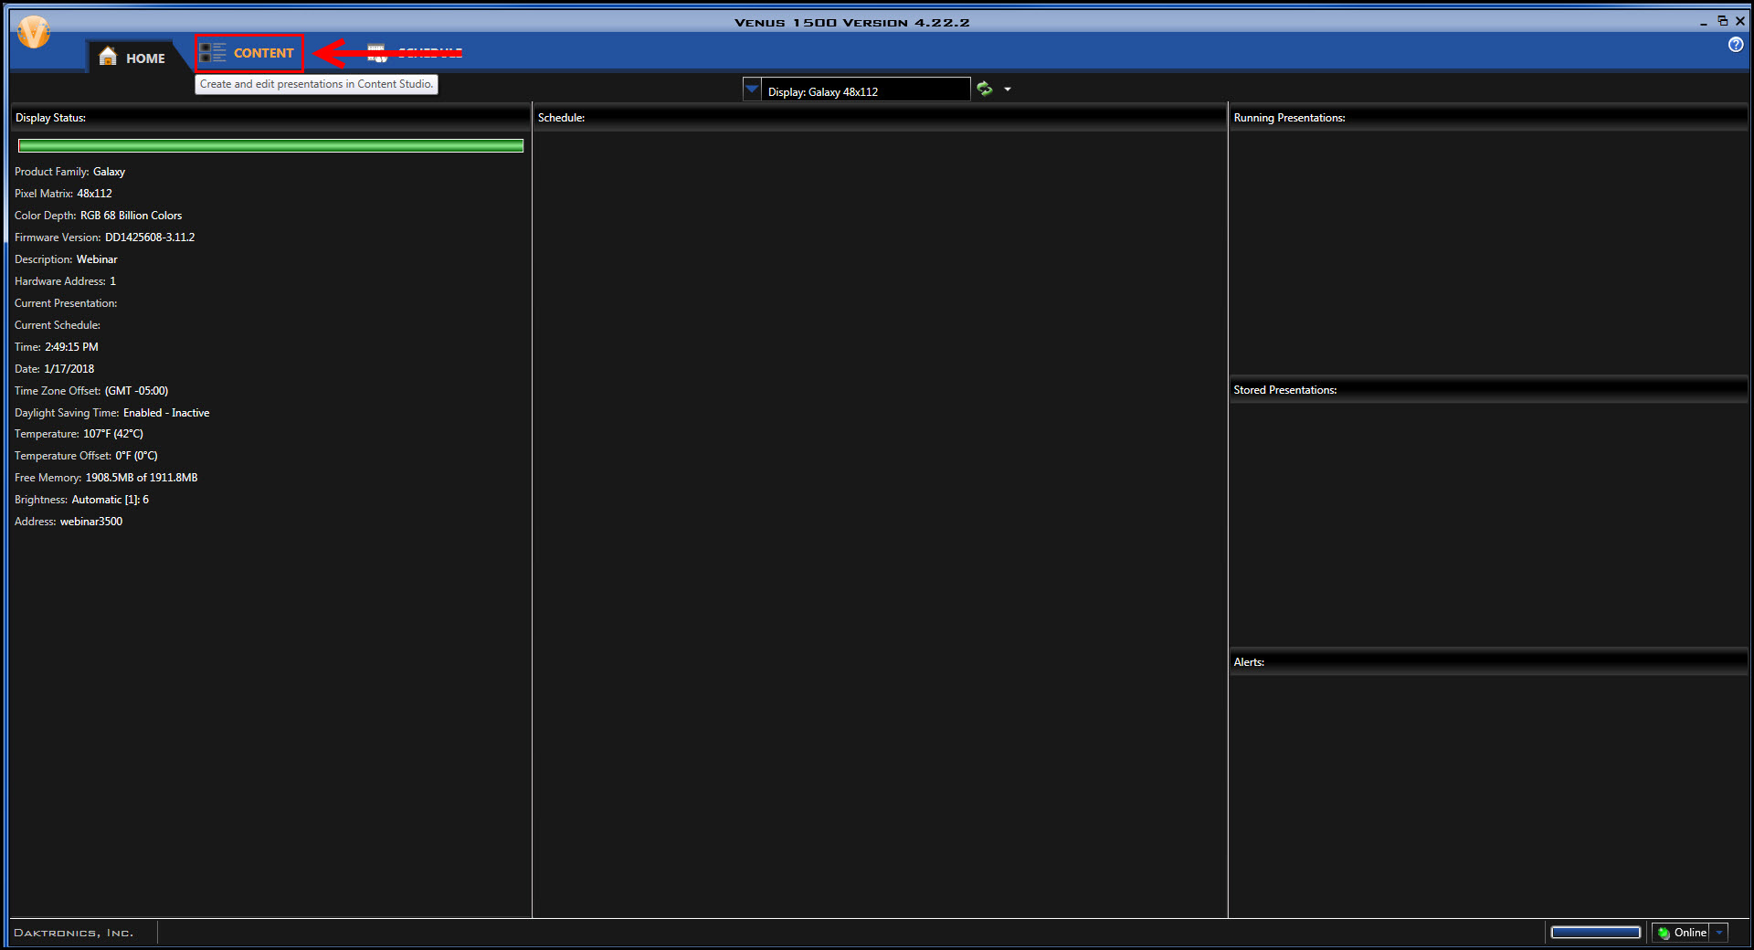This screenshot has width=1754, height=950.
Task: Expand the Online status dropdown arrow
Action: coord(1719,933)
